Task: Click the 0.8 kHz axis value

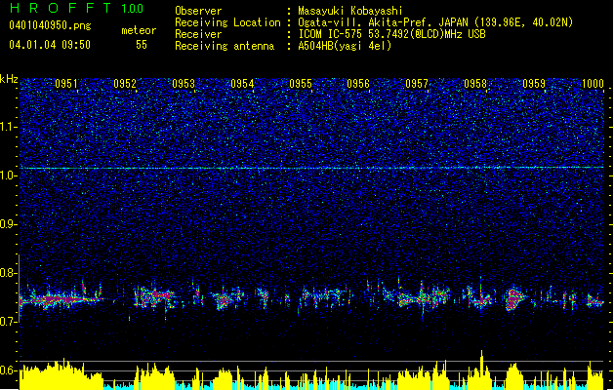Action: click(x=9, y=273)
